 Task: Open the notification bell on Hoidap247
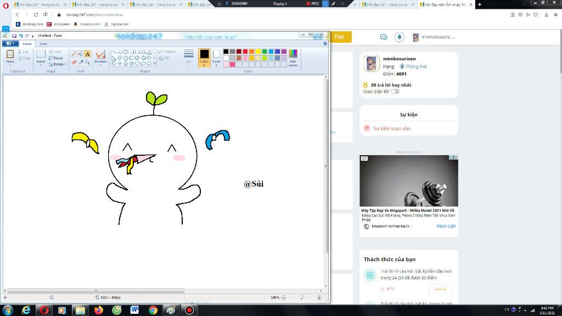pos(400,37)
